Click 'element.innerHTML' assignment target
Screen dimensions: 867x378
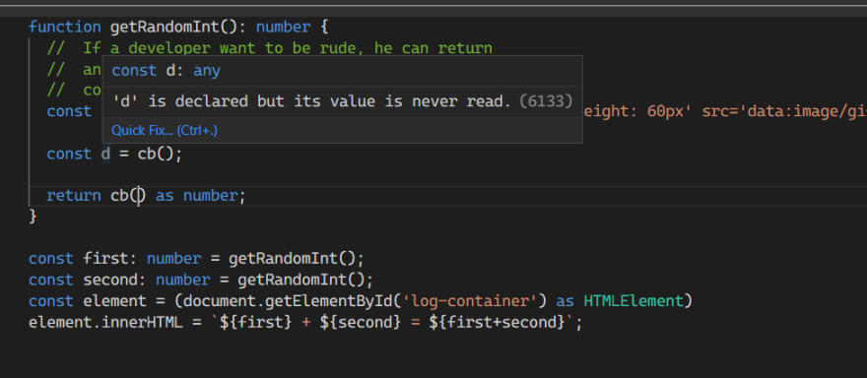[x=105, y=322]
